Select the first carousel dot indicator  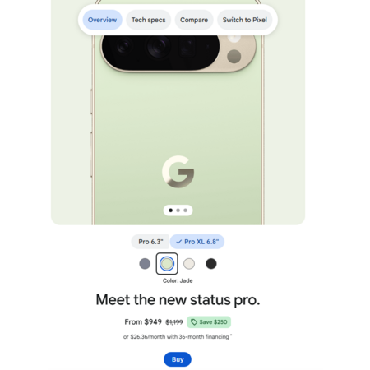170,210
